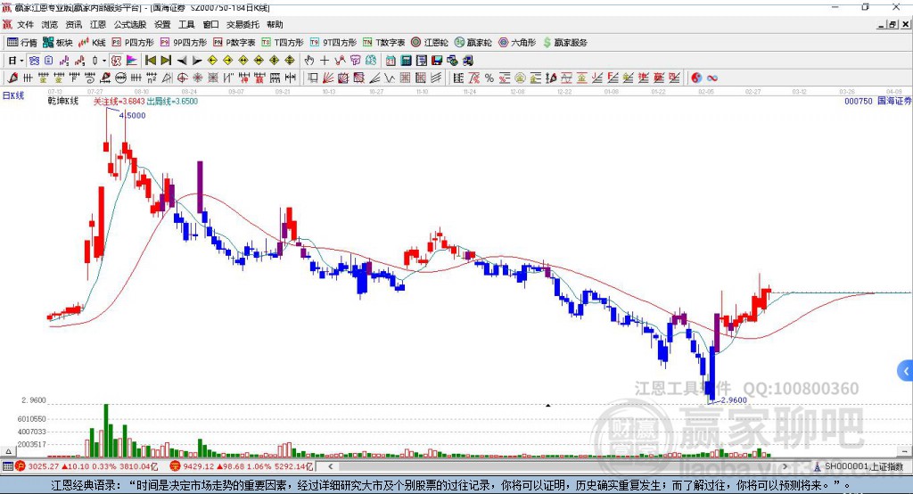Screen dimensions: 913x494
Task: Open the 窗口 menu
Action: point(210,24)
